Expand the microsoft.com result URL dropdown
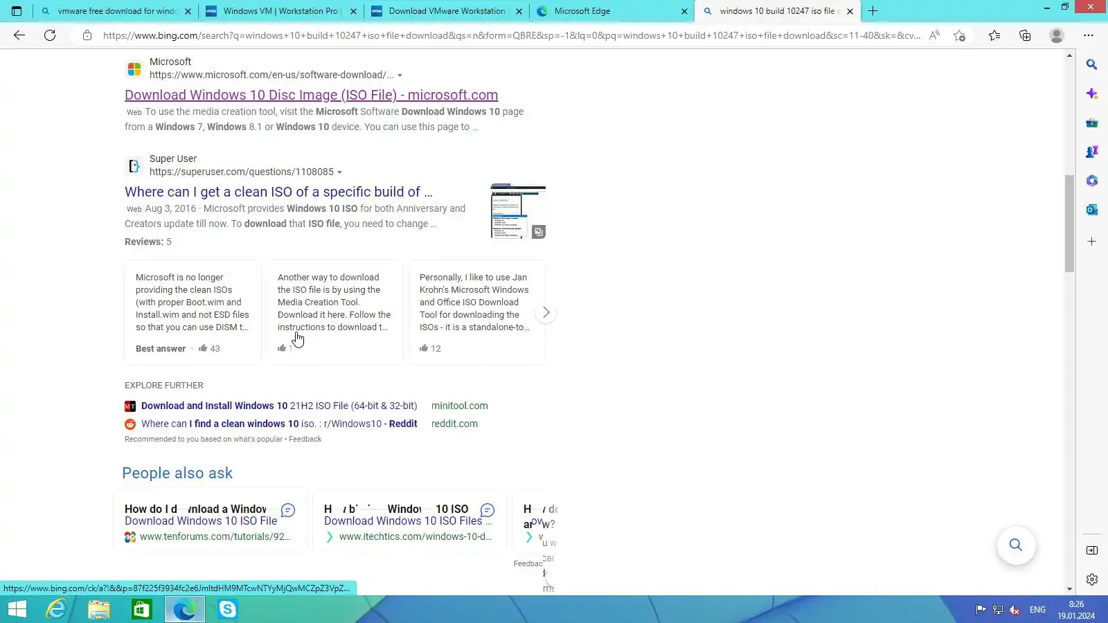Screen dimensions: 1108x623 pyautogui.click(x=400, y=75)
